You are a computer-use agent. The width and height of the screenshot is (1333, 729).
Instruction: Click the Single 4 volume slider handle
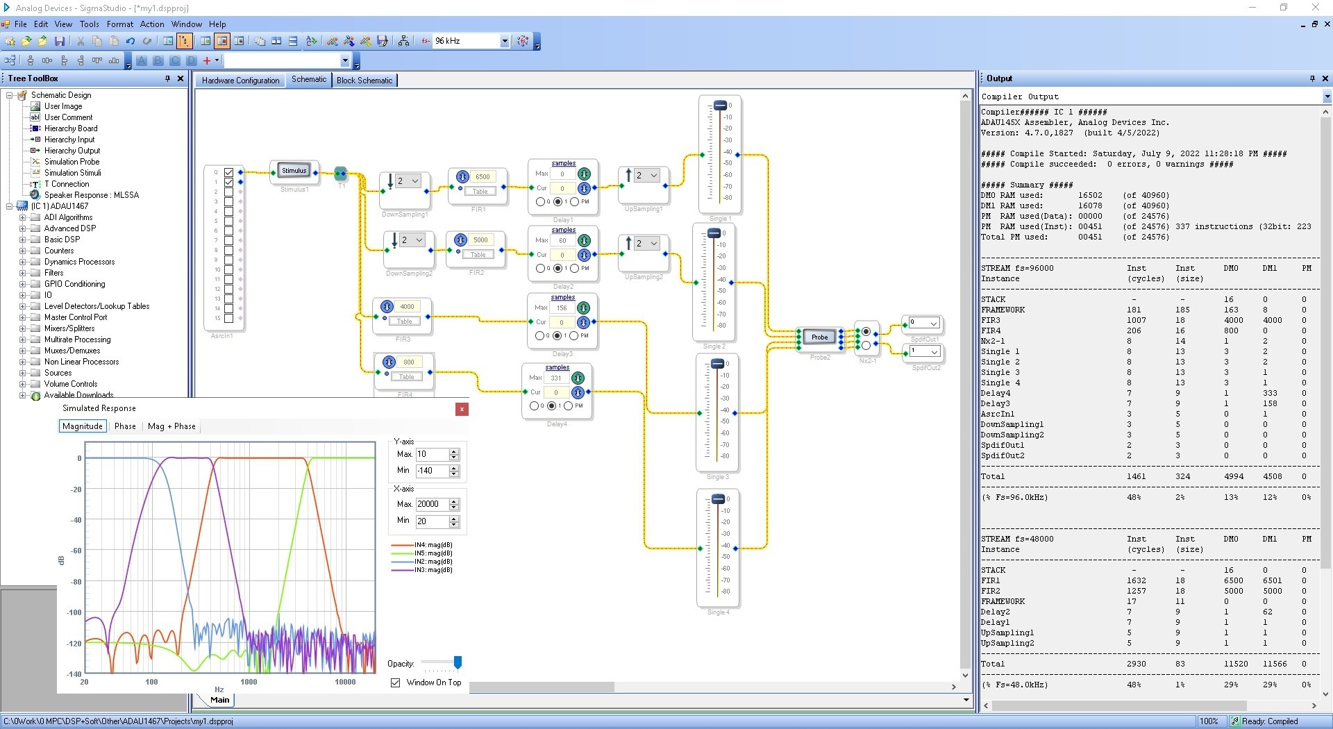(718, 499)
